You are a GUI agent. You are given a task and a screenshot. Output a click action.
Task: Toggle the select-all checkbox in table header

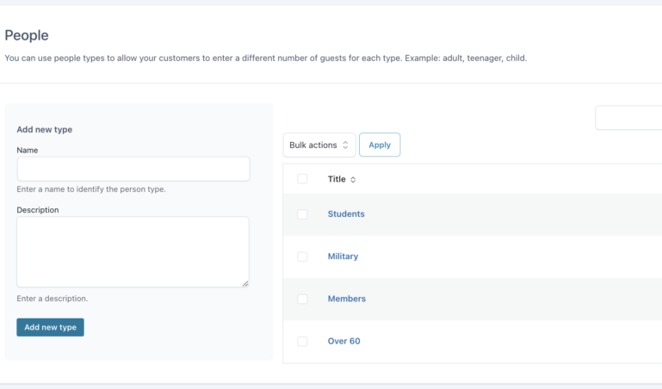[x=302, y=179]
